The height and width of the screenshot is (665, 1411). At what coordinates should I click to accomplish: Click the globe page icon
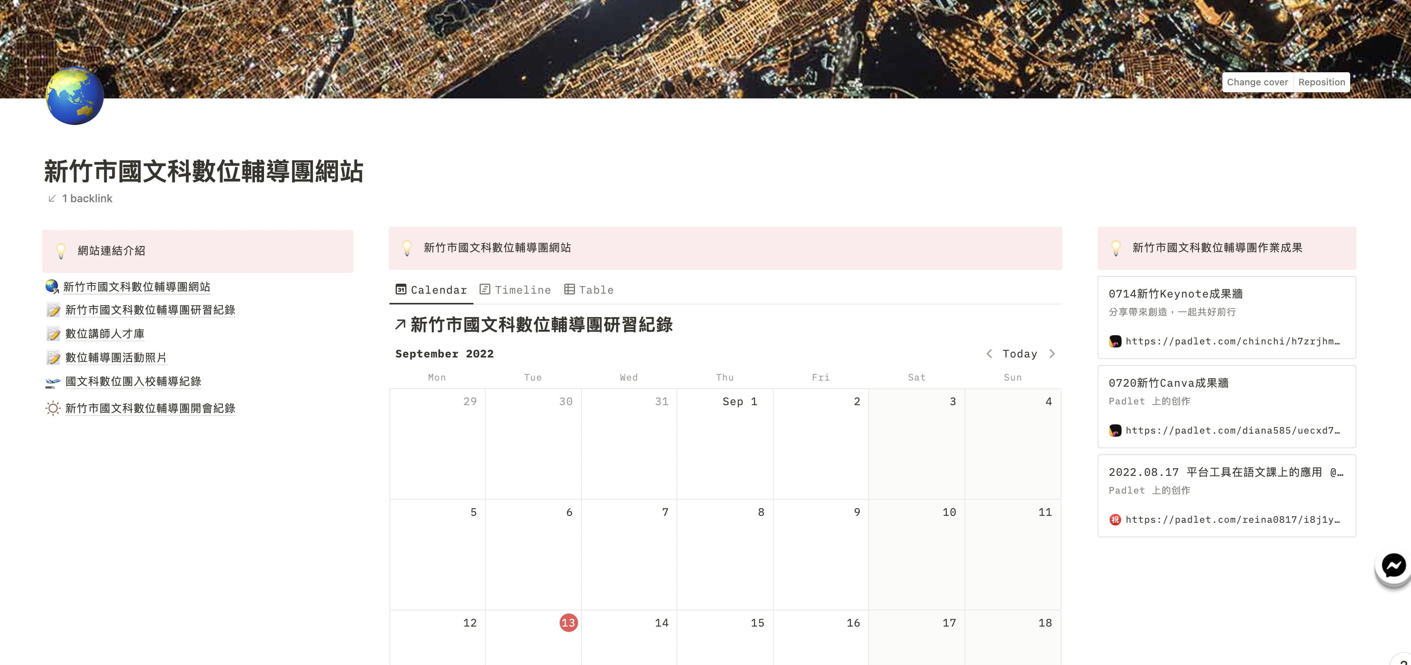75,96
